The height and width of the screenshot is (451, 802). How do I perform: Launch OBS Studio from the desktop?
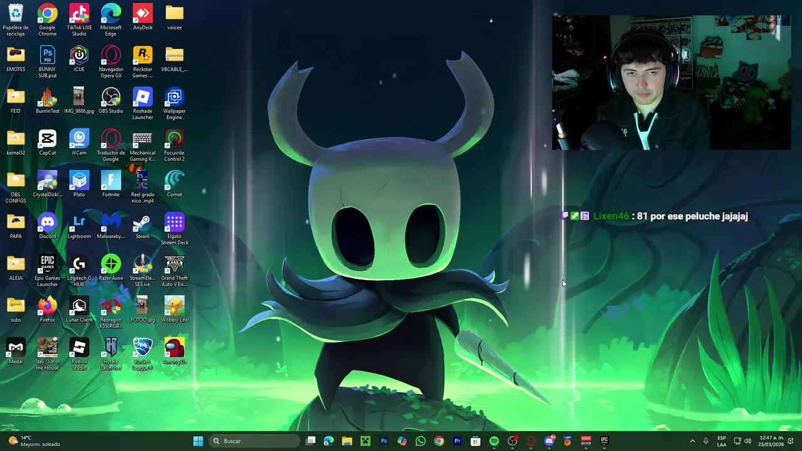point(111,101)
